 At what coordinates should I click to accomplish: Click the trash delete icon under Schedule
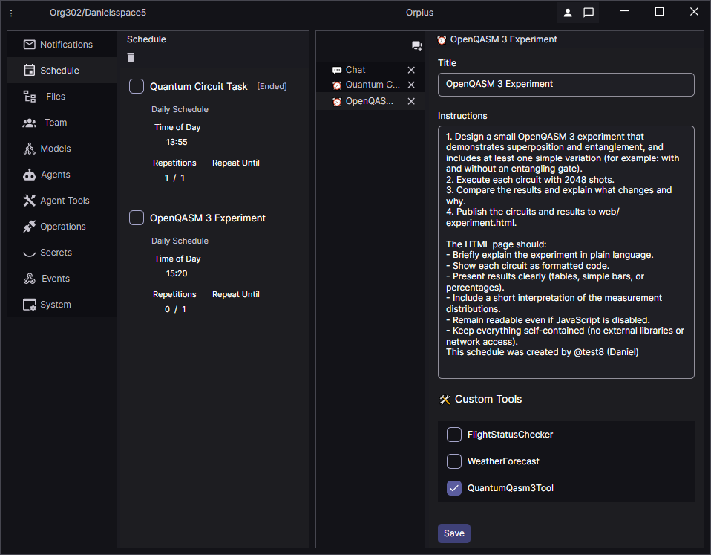pyautogui.click(x=131, y=58)
